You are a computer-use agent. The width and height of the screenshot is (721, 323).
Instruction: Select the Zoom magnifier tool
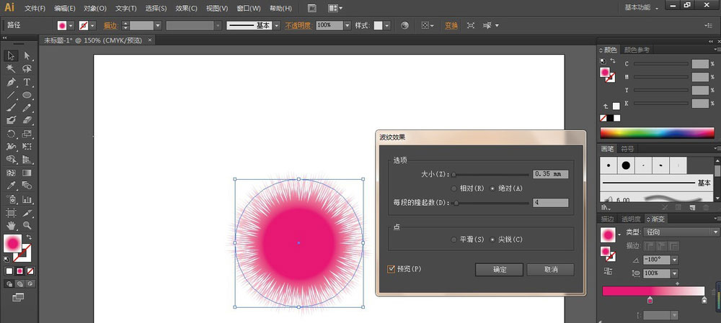tap(27, 226)
